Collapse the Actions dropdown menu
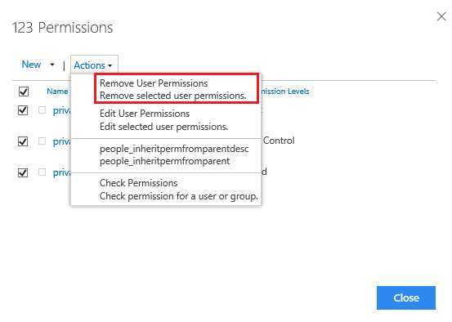This screenshot has height=322, width=452. point(94,65)
